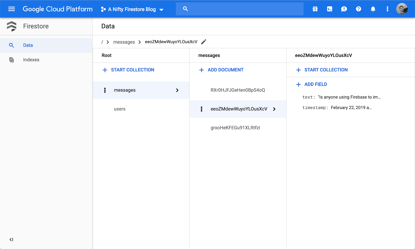Click the document ID in the breadcrumb path
This screenshot has height=249, width=415.
171,42
